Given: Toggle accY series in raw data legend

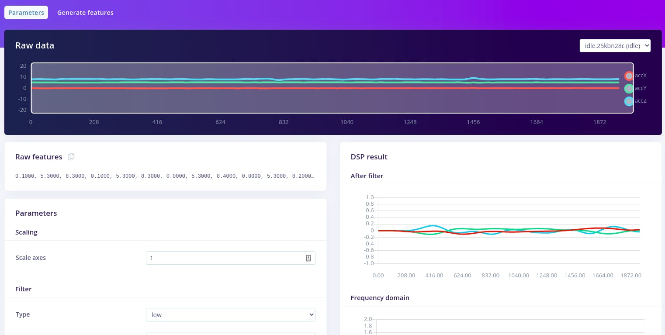Looking at the screenshot, I should (629, 89).
